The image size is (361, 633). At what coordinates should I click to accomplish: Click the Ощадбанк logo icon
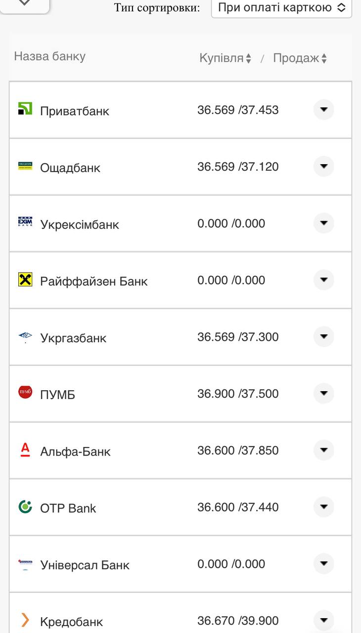pos(25,166)
